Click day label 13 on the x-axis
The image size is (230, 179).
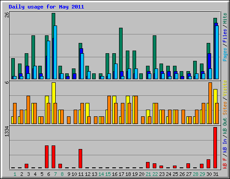[94, 174]
